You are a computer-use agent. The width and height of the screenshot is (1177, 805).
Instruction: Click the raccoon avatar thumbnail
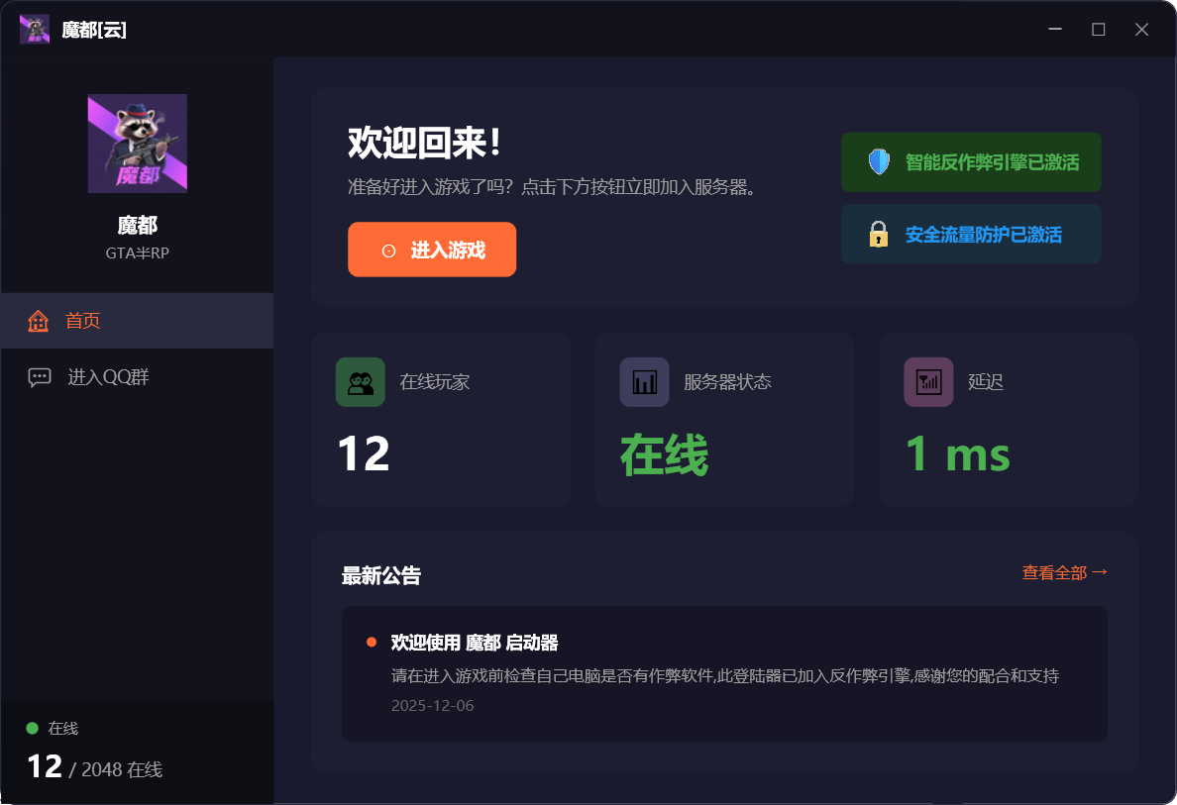(x=137, y=143)
